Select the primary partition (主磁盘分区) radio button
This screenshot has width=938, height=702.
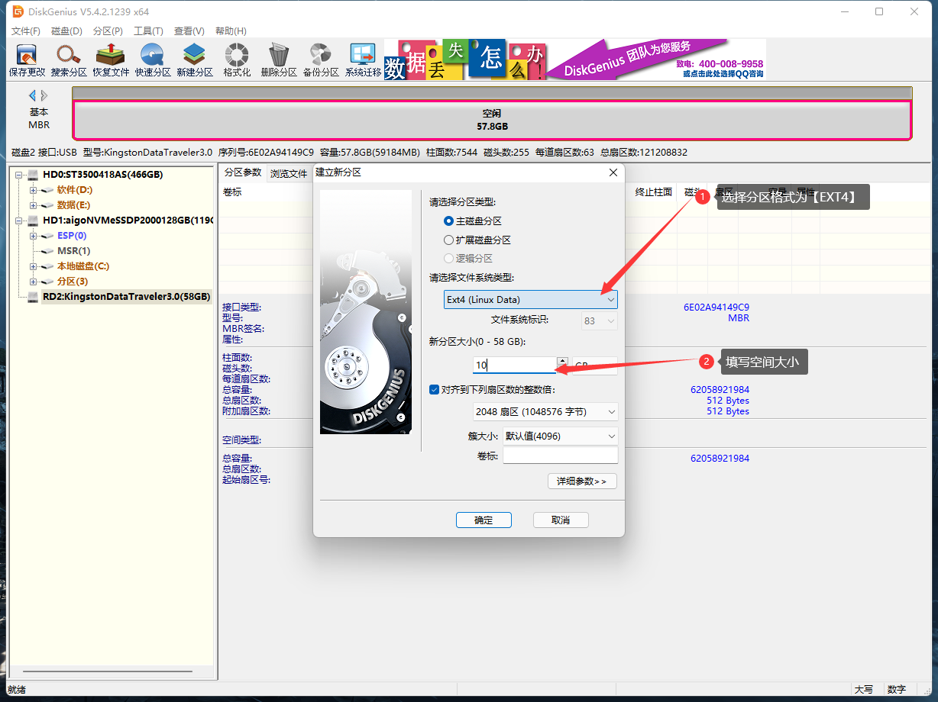pos(449,221)
